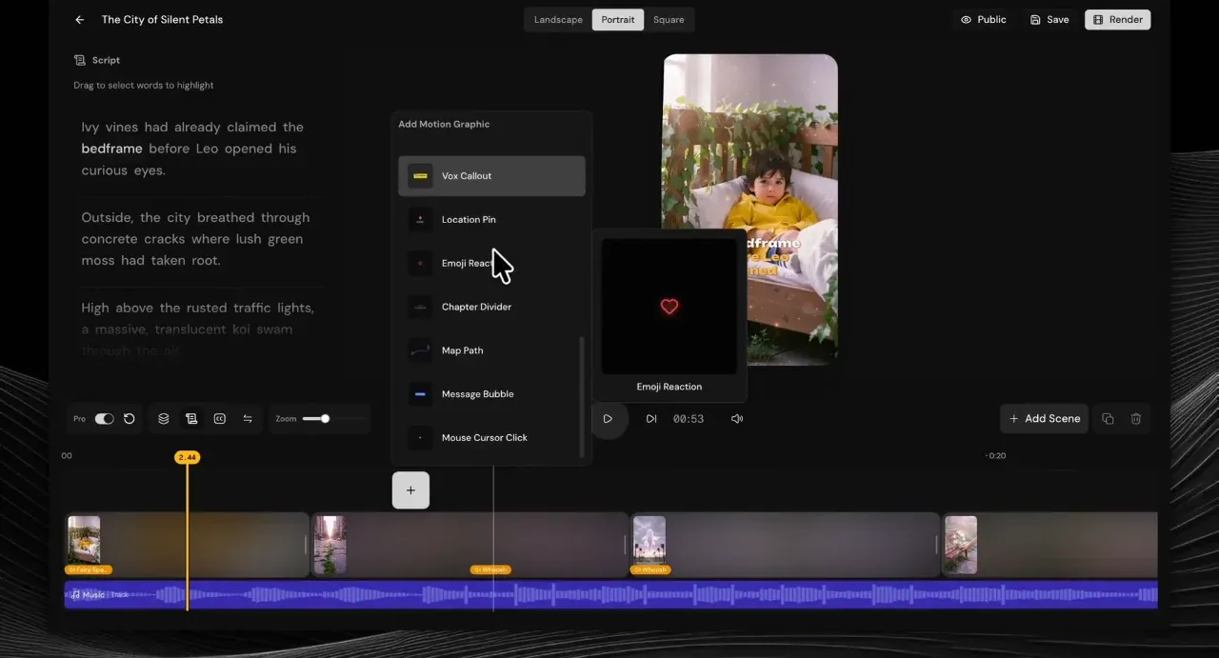Viewport: 1219px width, 658px height.
Task: Choose Location Pin motion graphic
Action: [491, 220]
